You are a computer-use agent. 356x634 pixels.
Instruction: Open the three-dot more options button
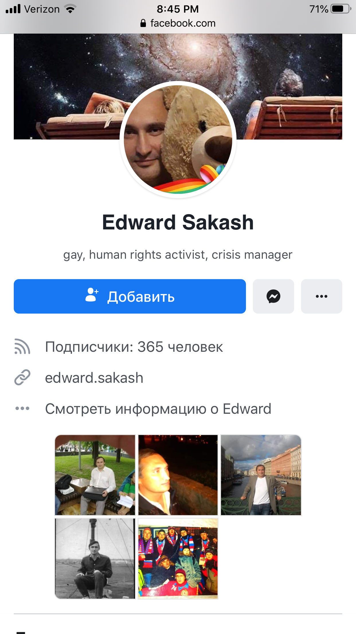coord(321,296)
